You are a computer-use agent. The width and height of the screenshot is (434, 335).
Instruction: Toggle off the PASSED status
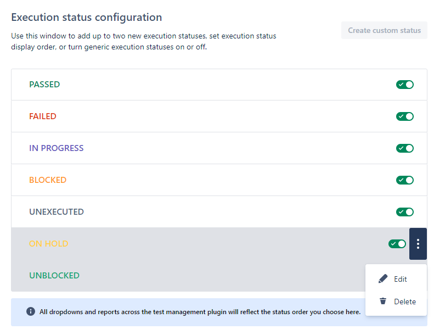click(405, 85)
